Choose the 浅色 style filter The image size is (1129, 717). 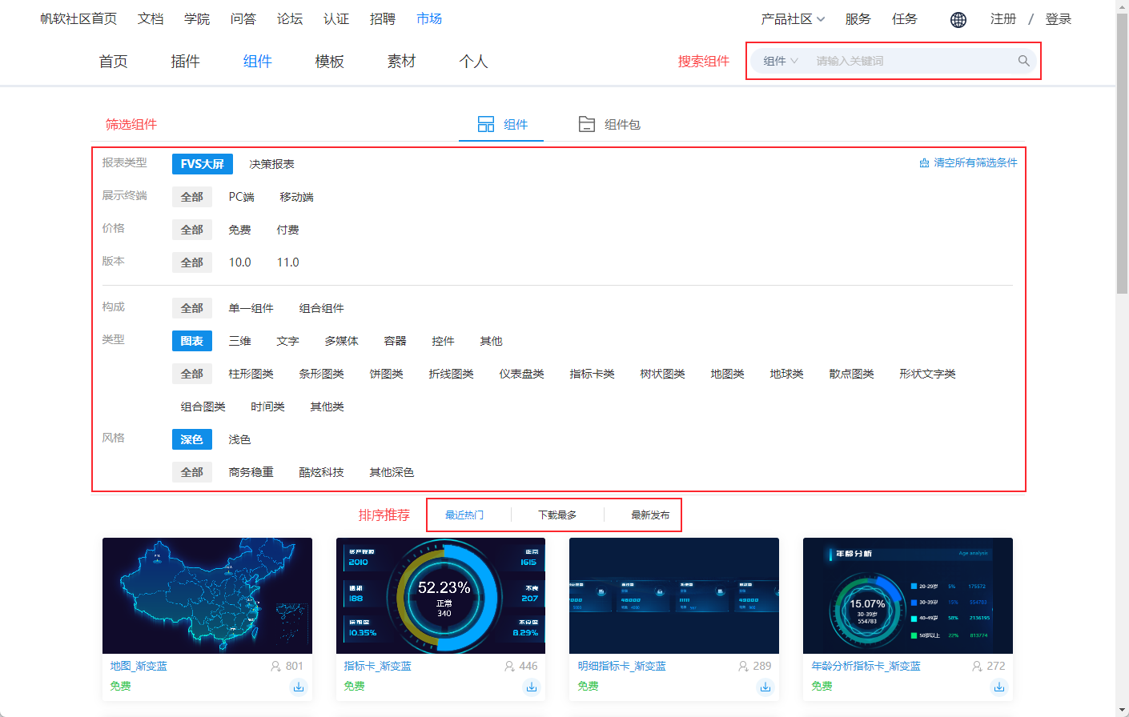click(239, 439)
